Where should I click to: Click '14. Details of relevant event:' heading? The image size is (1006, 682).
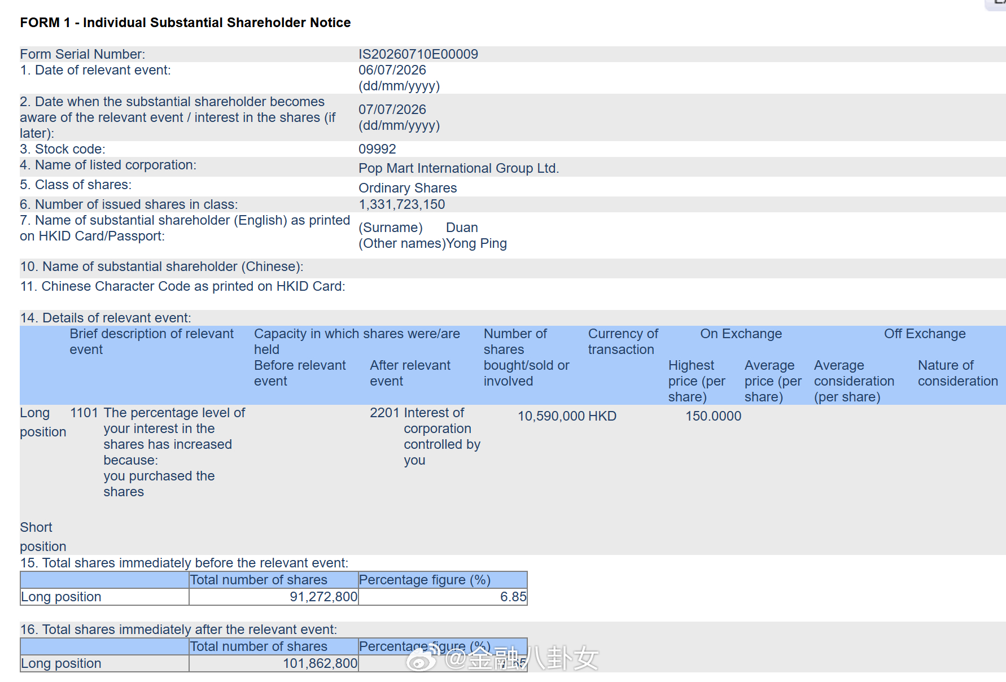(106, 318)
